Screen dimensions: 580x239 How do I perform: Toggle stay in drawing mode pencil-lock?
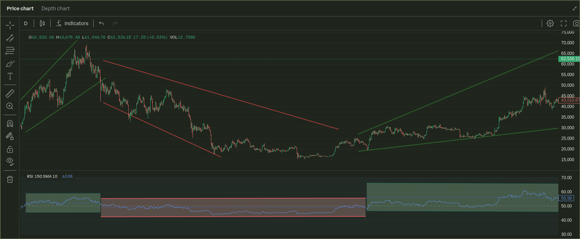tap(10, 136)
